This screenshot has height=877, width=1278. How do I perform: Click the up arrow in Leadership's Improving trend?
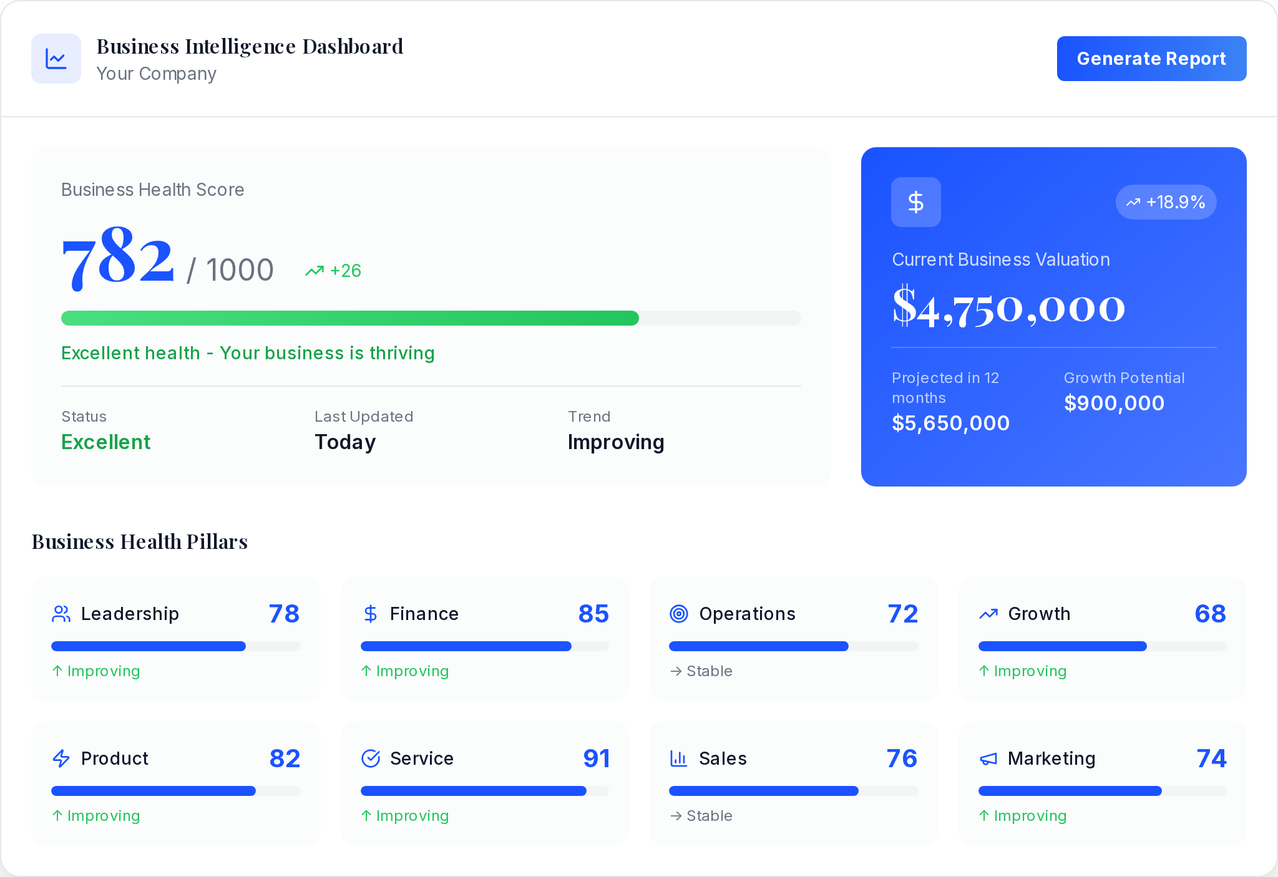(x=57, y=671)
